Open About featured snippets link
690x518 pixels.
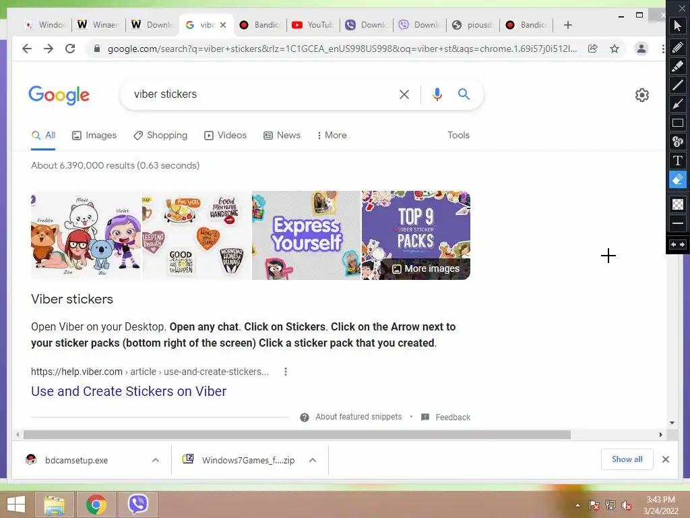(x=358, y=417)
